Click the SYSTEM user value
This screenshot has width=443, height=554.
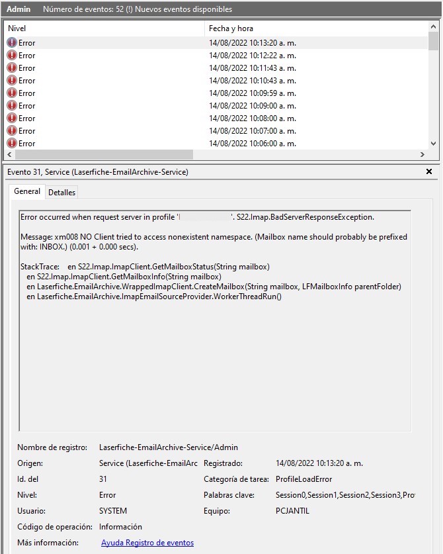[x=113, y=511]
